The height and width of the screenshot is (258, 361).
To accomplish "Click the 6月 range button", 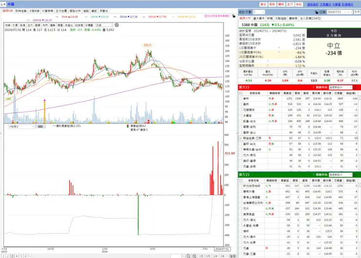I will click(208, 256).
